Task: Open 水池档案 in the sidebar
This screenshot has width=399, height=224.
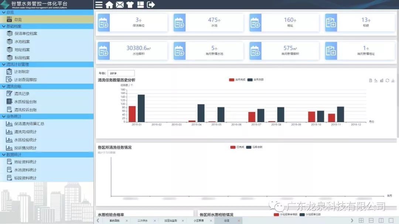Action: click(x=22, y=42)
